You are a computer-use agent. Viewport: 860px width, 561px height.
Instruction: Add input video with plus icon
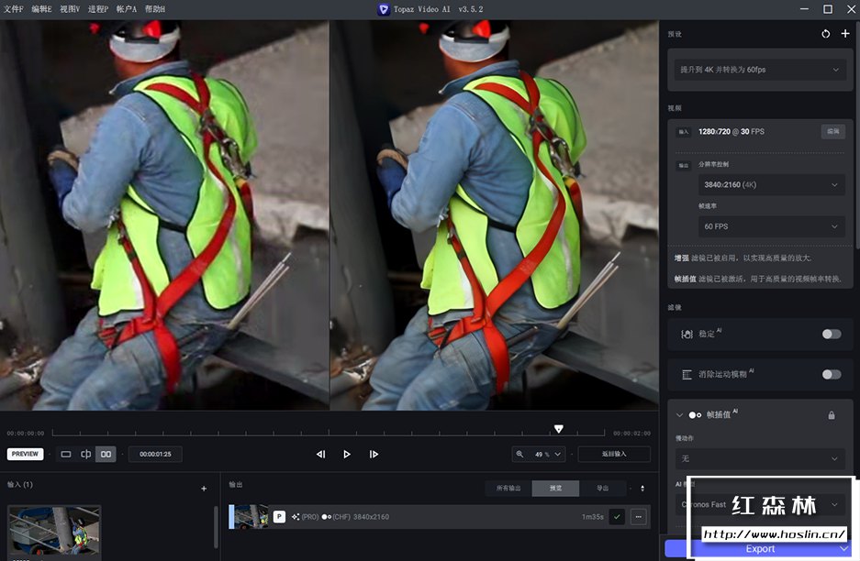click(204, 489)
